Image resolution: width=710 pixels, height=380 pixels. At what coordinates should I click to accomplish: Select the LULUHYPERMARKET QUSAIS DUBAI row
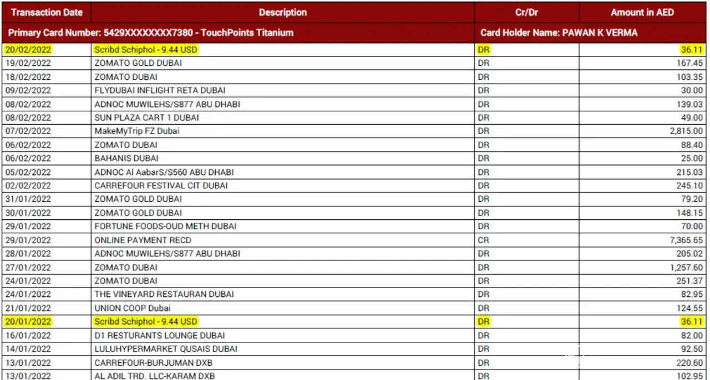[355, 349]
